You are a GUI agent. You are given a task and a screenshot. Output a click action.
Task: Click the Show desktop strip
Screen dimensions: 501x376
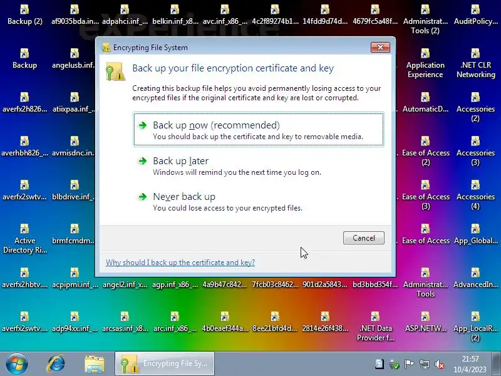tap(497, 363)
